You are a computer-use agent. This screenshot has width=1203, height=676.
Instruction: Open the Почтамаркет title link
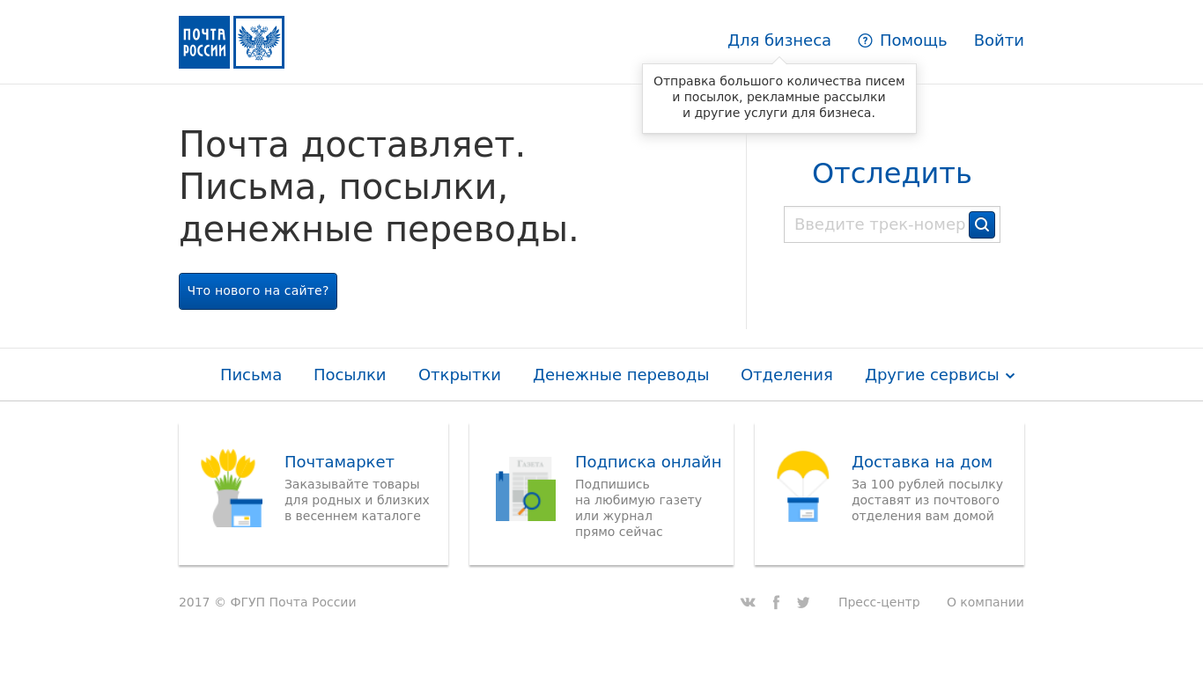coord(339,462)
